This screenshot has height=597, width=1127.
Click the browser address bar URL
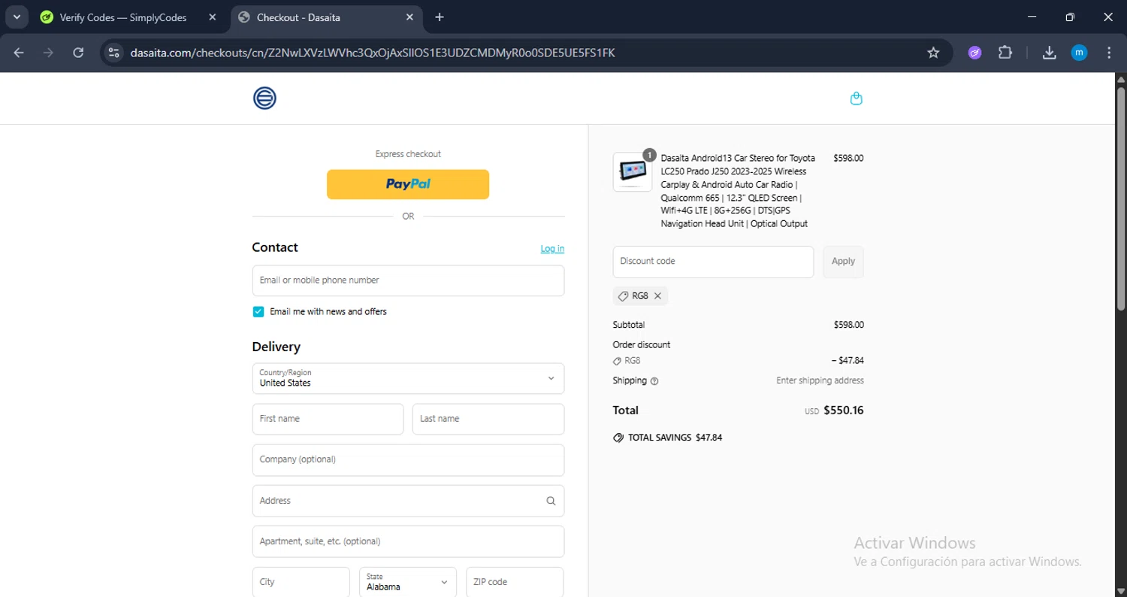pos(373,53)
